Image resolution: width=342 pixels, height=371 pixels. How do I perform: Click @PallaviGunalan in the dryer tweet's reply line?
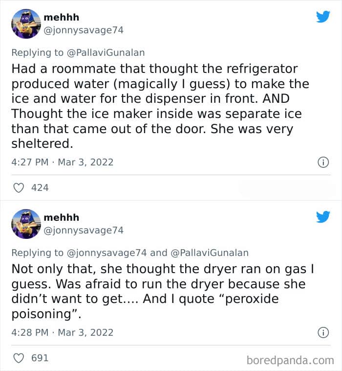(x=209, y=253)
